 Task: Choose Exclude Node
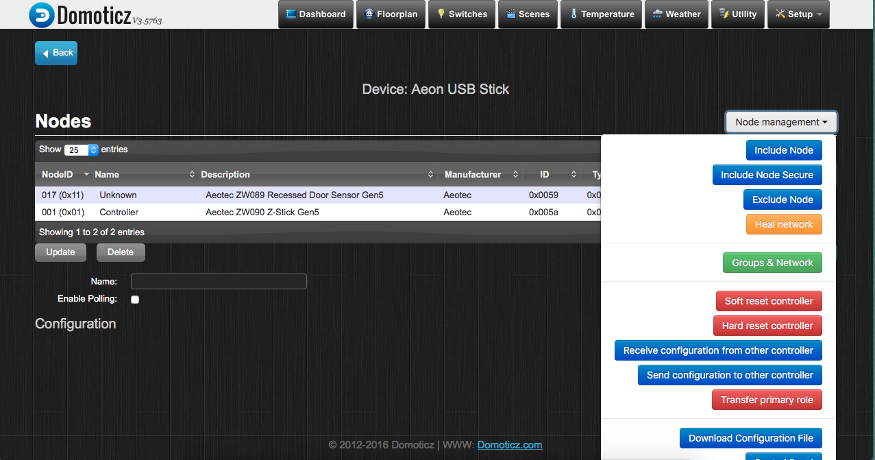pyautogui.click(x=782, y=199)
